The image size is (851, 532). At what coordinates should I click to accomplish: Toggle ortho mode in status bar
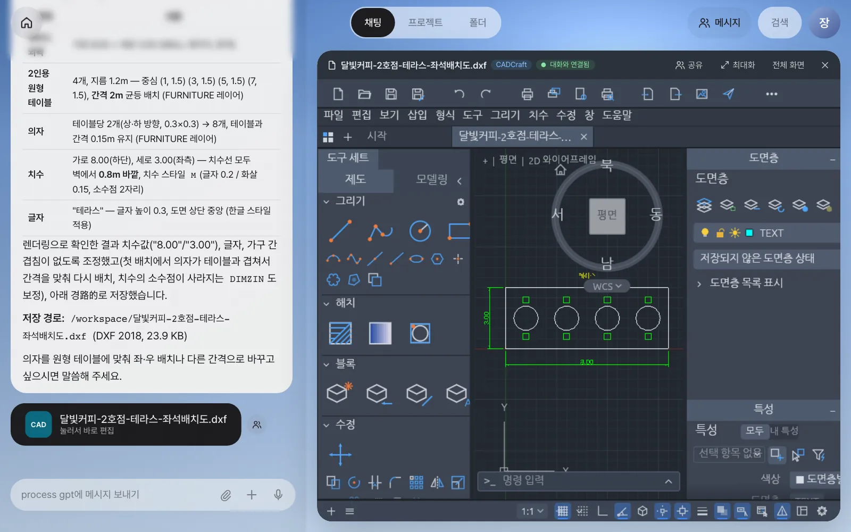pos(602,511)
